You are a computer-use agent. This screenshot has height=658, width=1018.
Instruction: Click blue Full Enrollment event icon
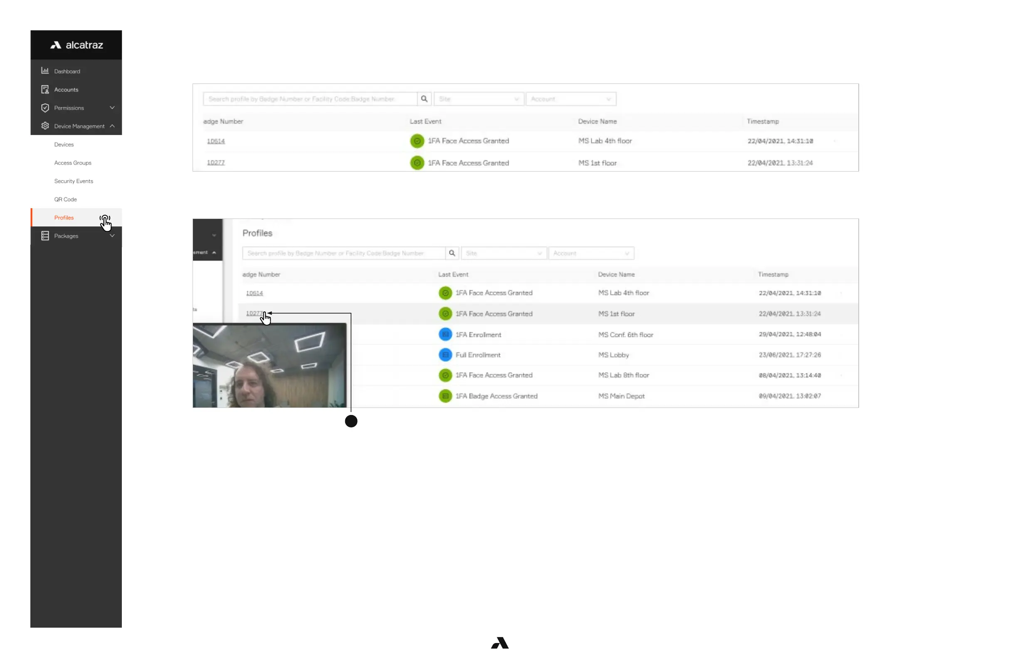(x=445, y=355)
